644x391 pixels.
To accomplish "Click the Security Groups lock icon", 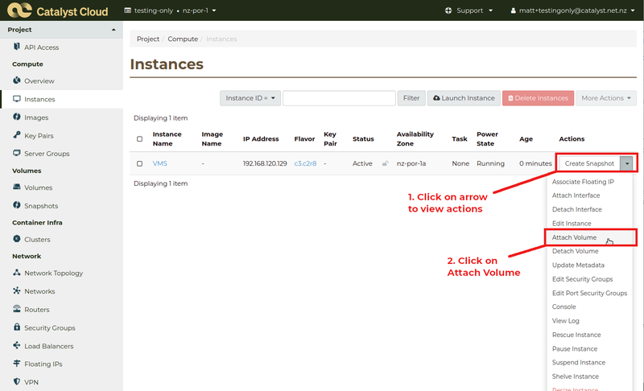I will tap(16, 327).
